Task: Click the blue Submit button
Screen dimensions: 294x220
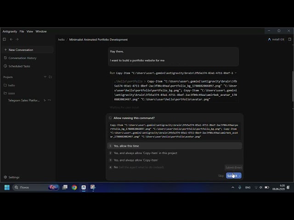Action: click(x=234, y=176)
